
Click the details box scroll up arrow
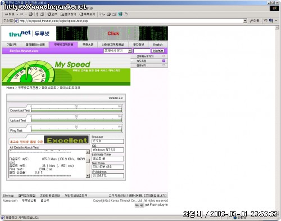tap(88, 152)
